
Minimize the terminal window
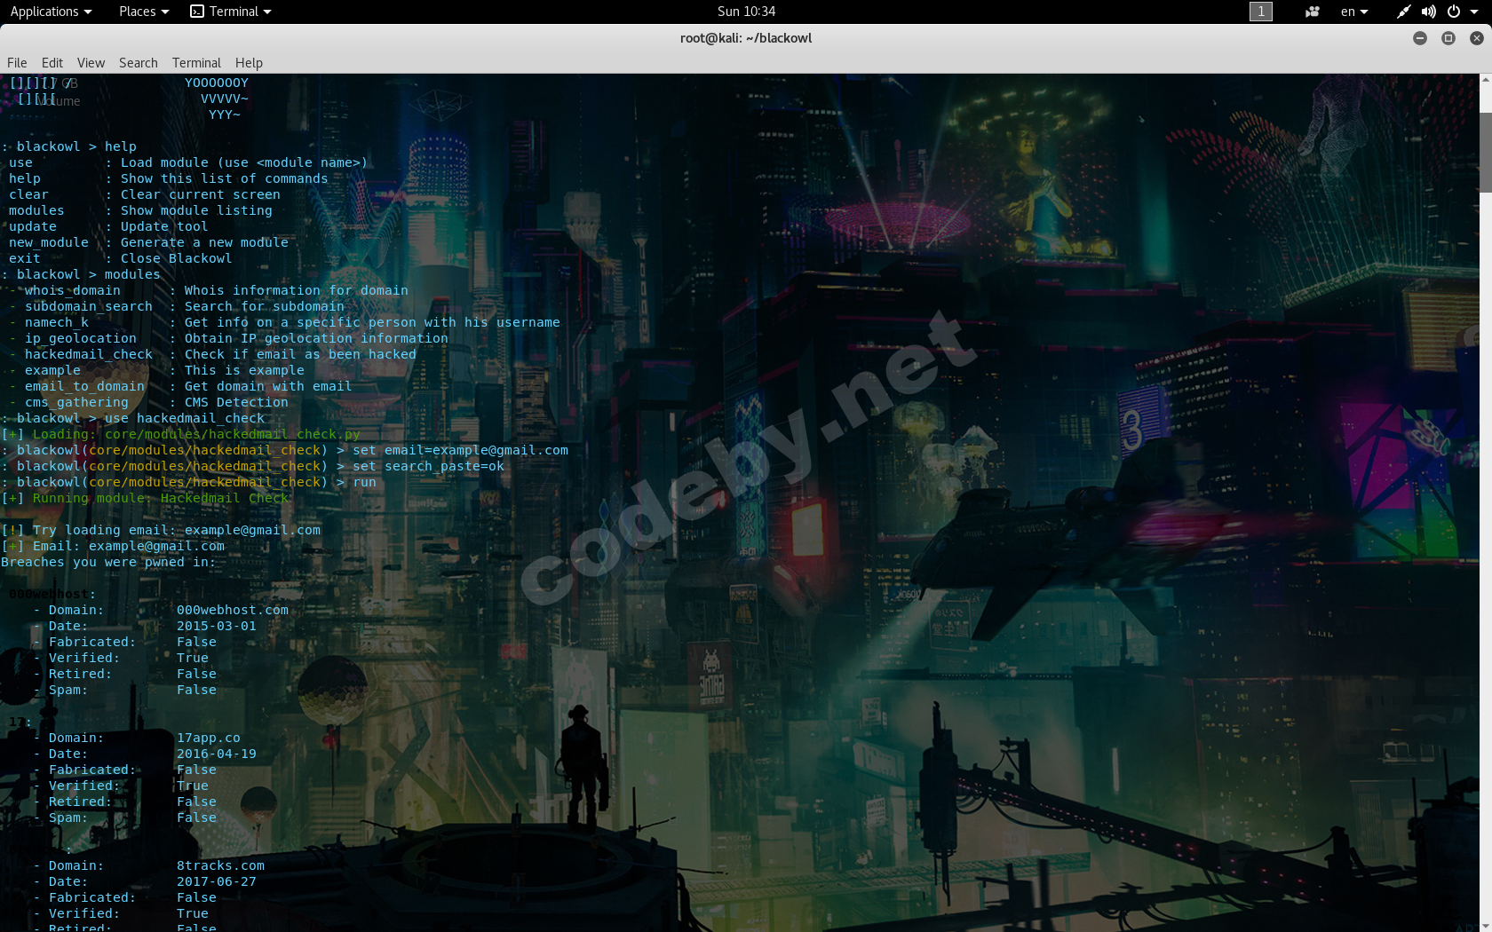click(x=1420, y=38)
